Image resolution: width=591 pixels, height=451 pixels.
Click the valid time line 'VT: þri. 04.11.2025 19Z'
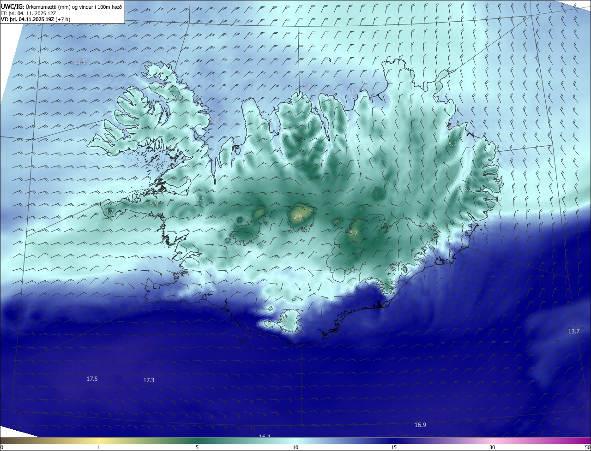click(x=28, y=19)
